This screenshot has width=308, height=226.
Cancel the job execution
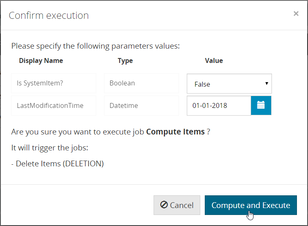pyautogui.click(x=177, y=205)
